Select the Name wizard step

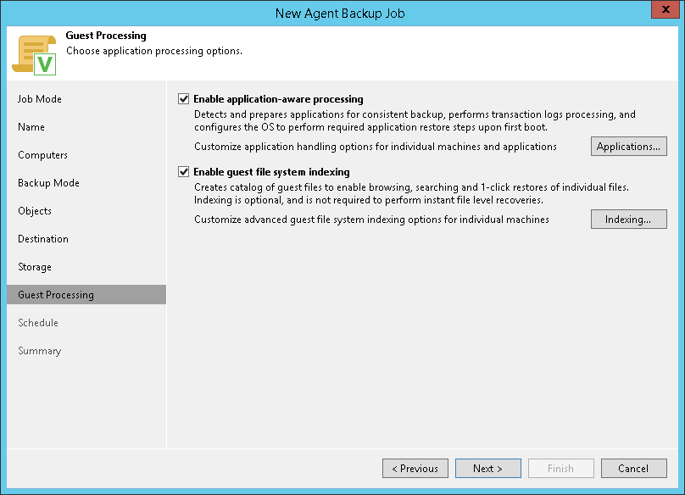[x=31, y=127]
